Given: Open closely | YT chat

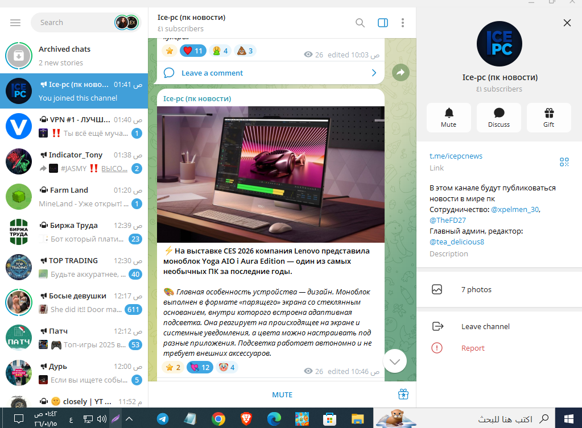Looking at the screenshot, I should 74,400.
